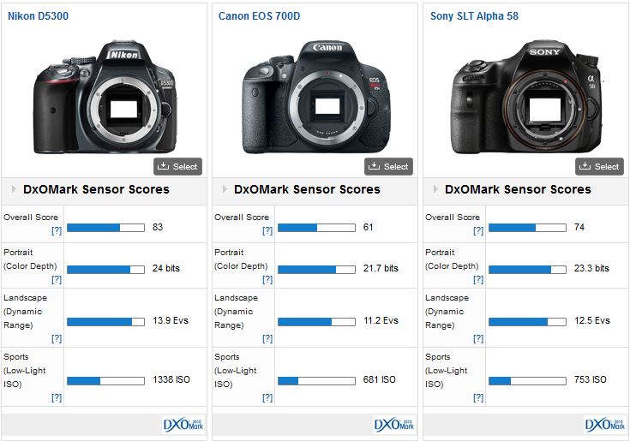Select the Nikon D5300 camera
Viewport: 630px width, 441px height.
177,166
